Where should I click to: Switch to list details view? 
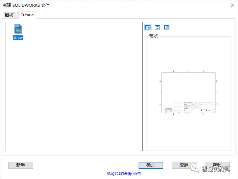point(167,27)
